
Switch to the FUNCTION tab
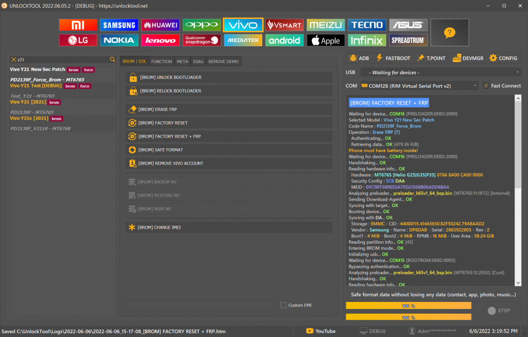tap(162, 62)
